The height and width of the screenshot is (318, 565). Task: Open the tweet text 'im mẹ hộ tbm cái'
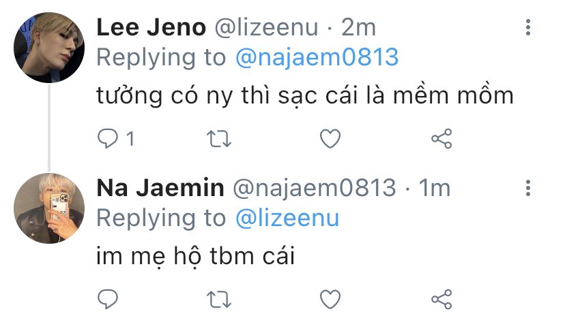196,256
